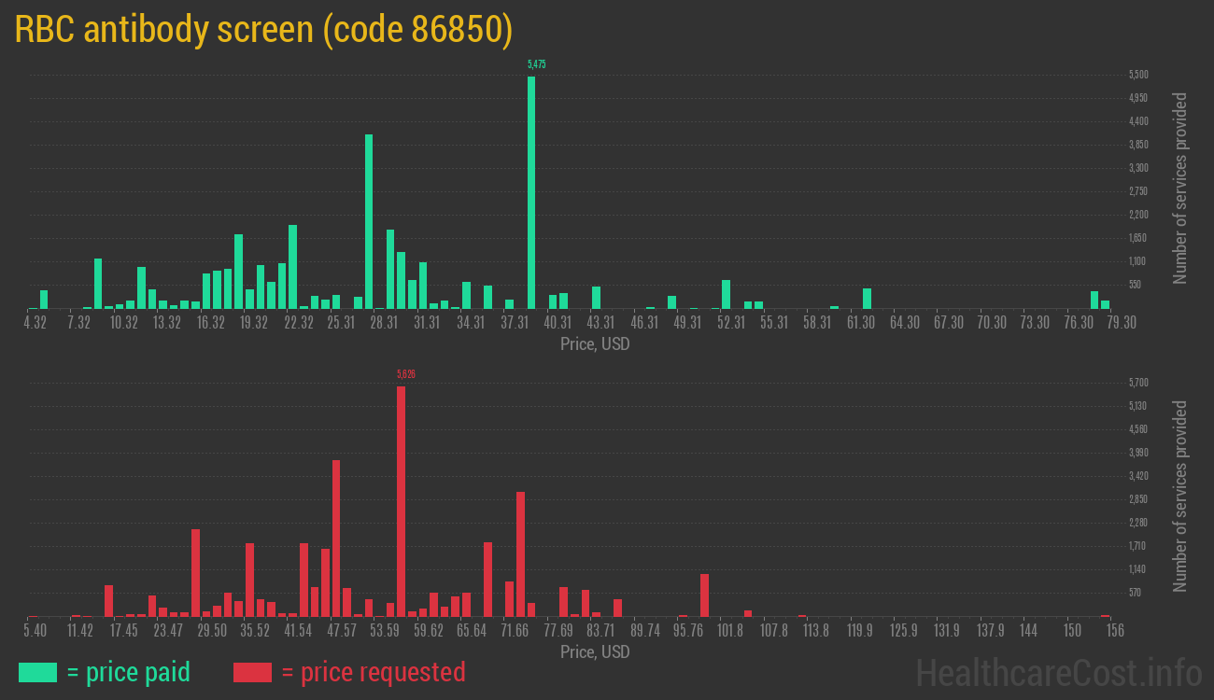Click the green price paid legend swatch
Viewport: 1214px width, 700px height.
click(x=37, y=672)
